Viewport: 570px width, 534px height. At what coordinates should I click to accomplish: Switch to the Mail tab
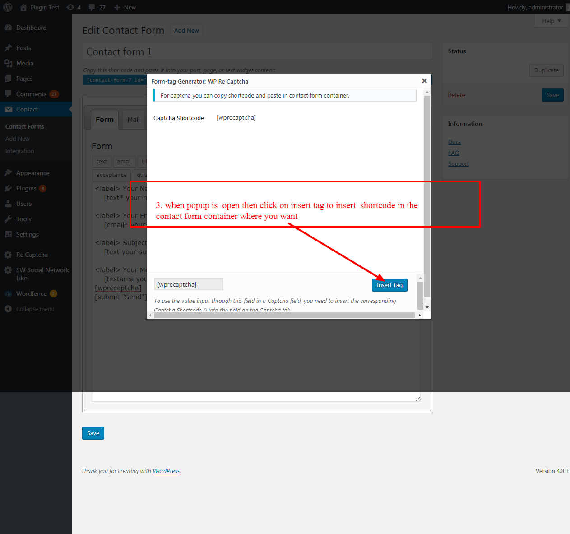(134, 120)
